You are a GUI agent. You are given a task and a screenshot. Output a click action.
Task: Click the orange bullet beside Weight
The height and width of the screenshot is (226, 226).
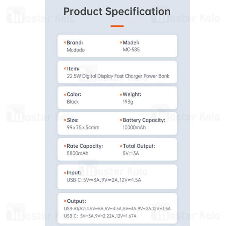click(121, 95)
